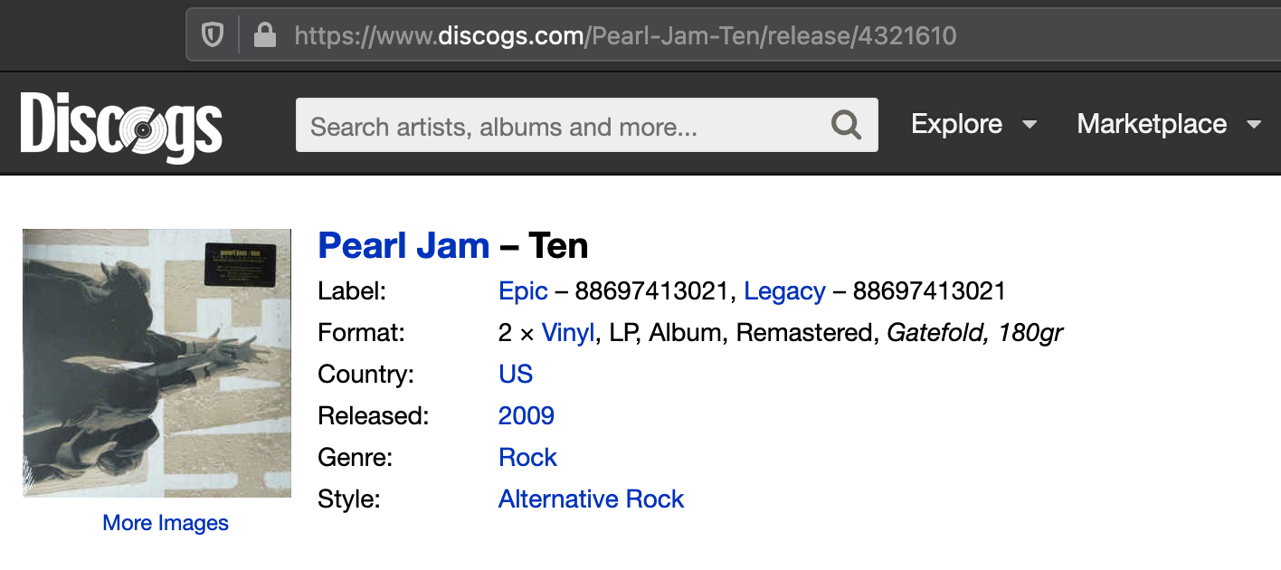Open the Alternative Rock style page
The width and height of the screenshot is (1281, 570).
click(x=591, y=499)
